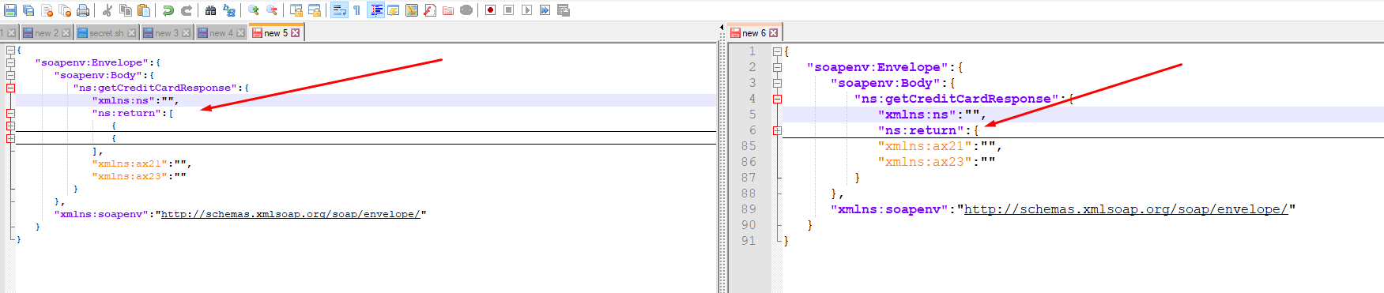The image size is (1384, 293).
Task: Close the new 2 tab
Action: tap(66, 33)
